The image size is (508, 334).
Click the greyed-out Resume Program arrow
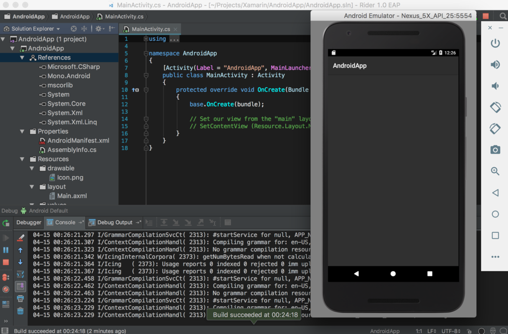6,238
